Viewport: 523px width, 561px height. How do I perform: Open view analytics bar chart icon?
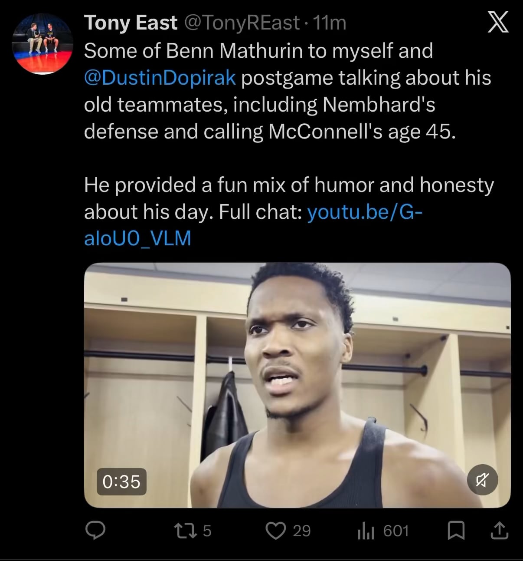pyautogui.click(x=366, y=531)
